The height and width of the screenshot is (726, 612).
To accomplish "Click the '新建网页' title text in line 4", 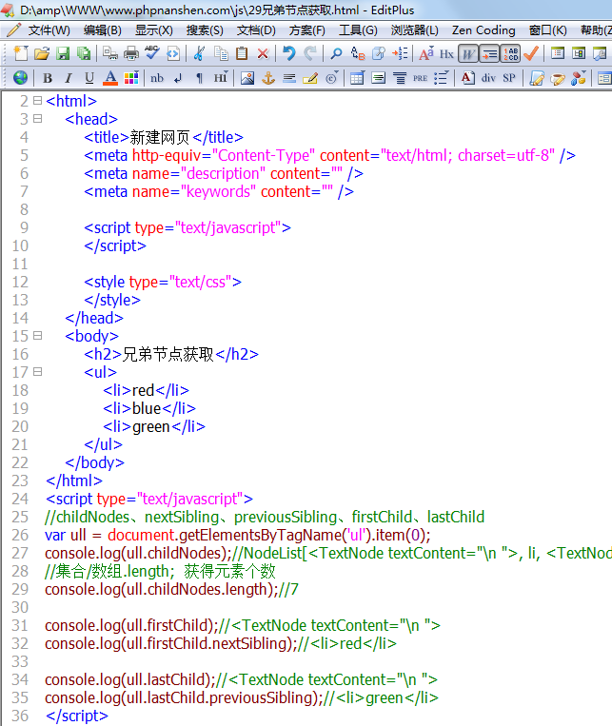I will click(160, 138).
